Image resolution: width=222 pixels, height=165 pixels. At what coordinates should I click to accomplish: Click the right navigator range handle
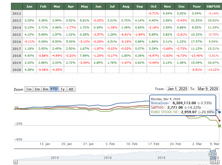point(215,154)
